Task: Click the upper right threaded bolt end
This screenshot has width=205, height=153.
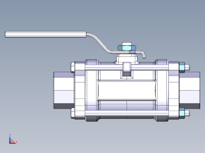Action: pos(187,67)
